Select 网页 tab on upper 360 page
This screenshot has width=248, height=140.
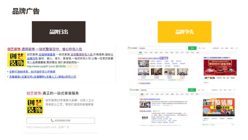[141, 52]
